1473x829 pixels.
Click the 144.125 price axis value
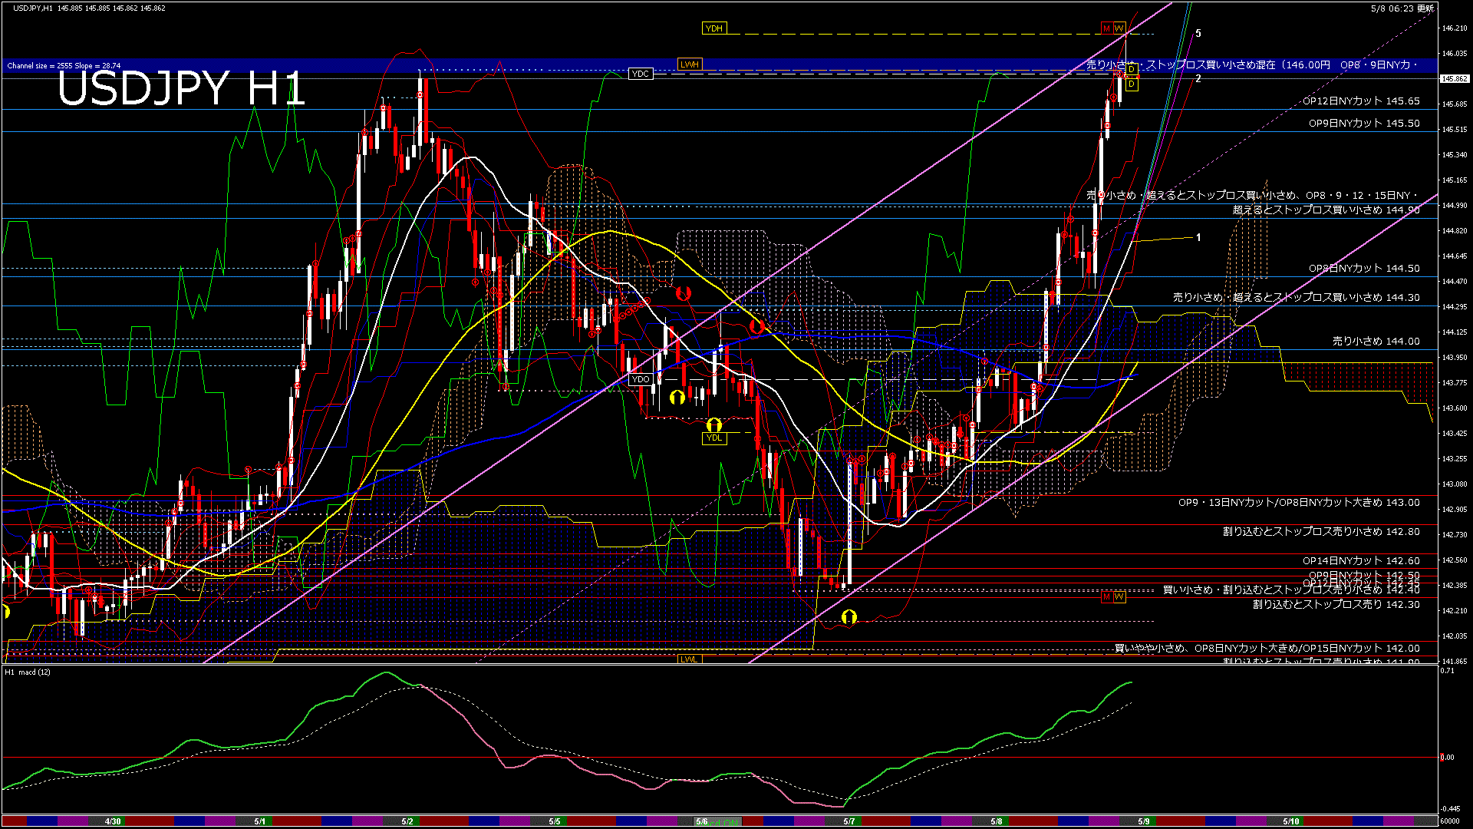(x=1455, y=332)
